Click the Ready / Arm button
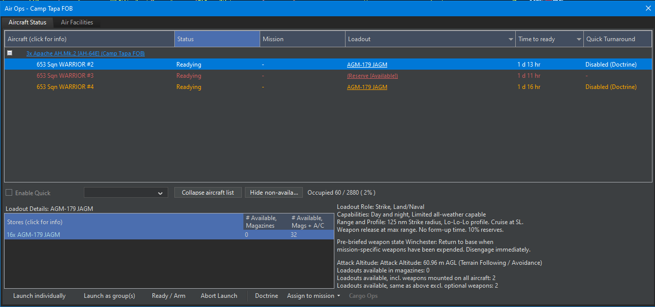The height and width of the screenshot is (307, 655). coord(169,296)
